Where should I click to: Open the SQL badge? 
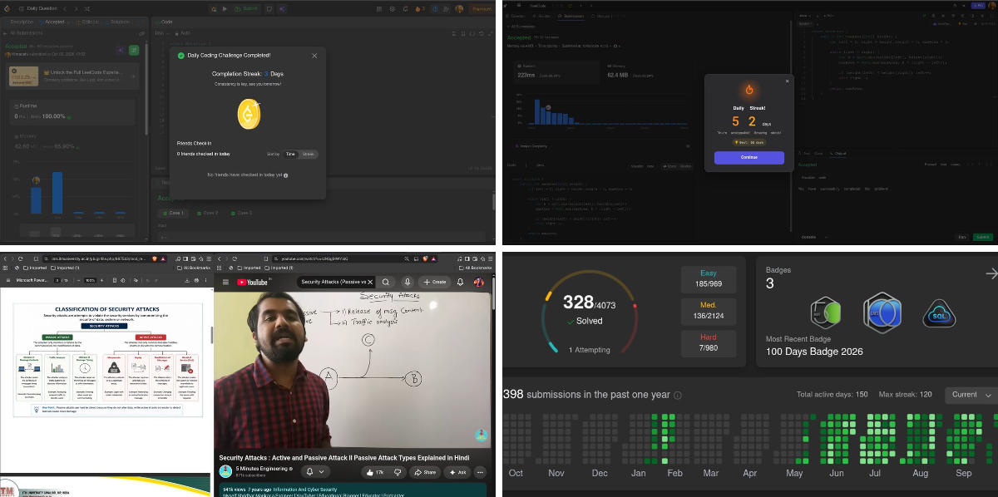[939, 313]
